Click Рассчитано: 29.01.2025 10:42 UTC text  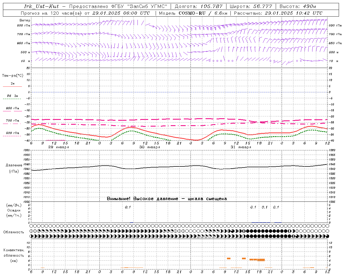tap(278, 13)
